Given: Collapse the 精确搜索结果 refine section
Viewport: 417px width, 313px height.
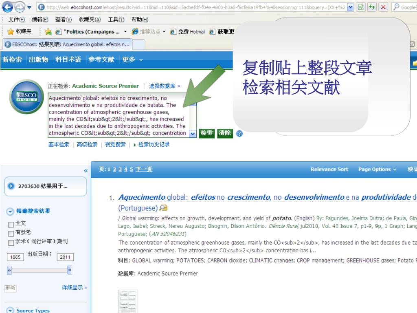Looking at the screenshot, I should 10,212.
